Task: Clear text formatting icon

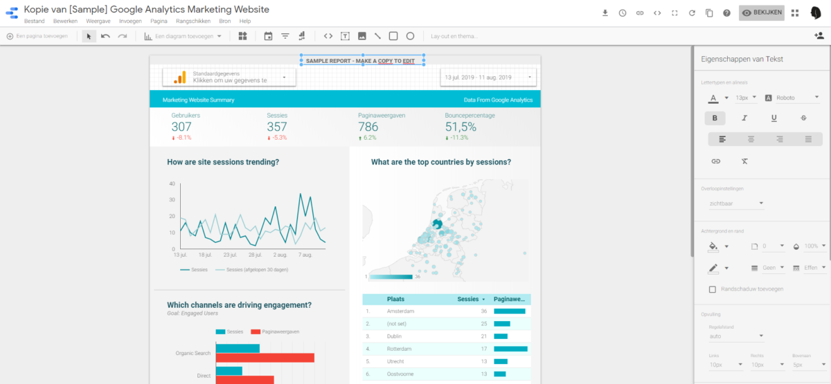Action: [744, 161]
